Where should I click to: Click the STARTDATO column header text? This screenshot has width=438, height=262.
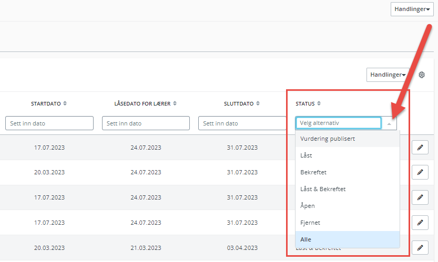(46, 104)
